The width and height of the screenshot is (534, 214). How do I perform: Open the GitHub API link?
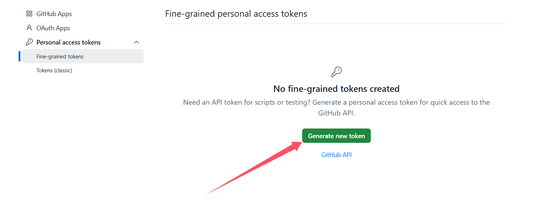coord(336,155)
